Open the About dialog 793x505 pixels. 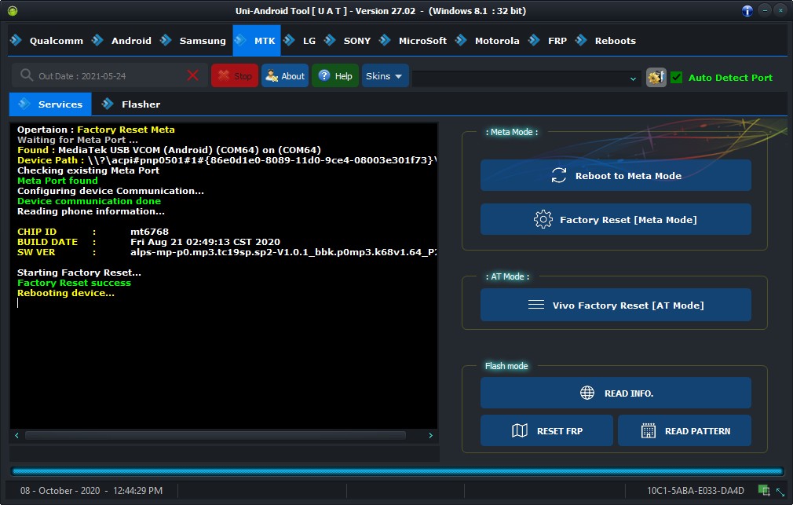coord(285,76)
